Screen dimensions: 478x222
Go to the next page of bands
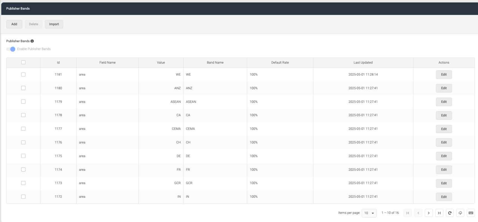(x=429, y=213)
